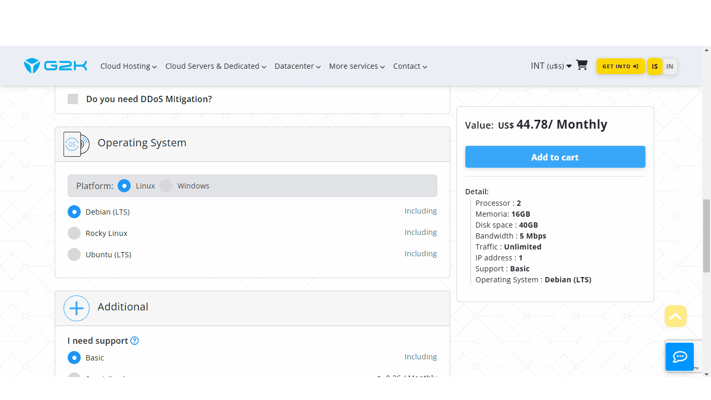Click the Operating System section header

click(252, 144)
